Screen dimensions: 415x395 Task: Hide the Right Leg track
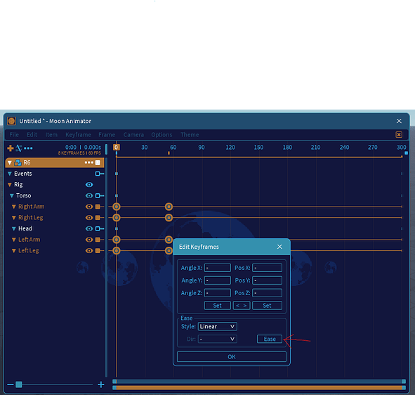point(89,217)
